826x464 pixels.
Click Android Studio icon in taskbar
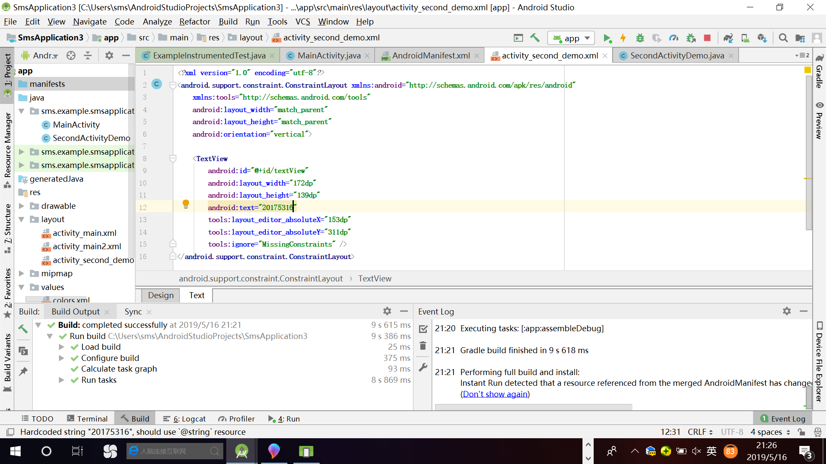[x=242, y=451]
